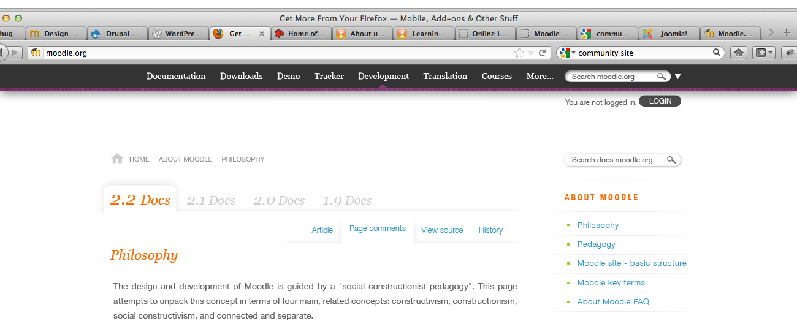Open the Google search engine selector
Screen dimensions: 797x332
point(568,53)
